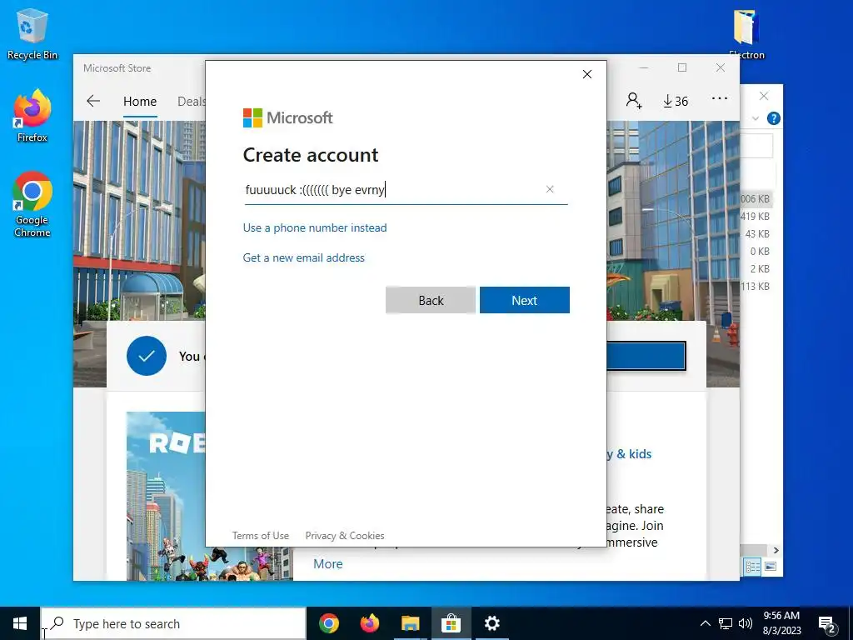The image size is (853, 640).
Task: Click the blue checkmark circle icon
Action: 147,356
